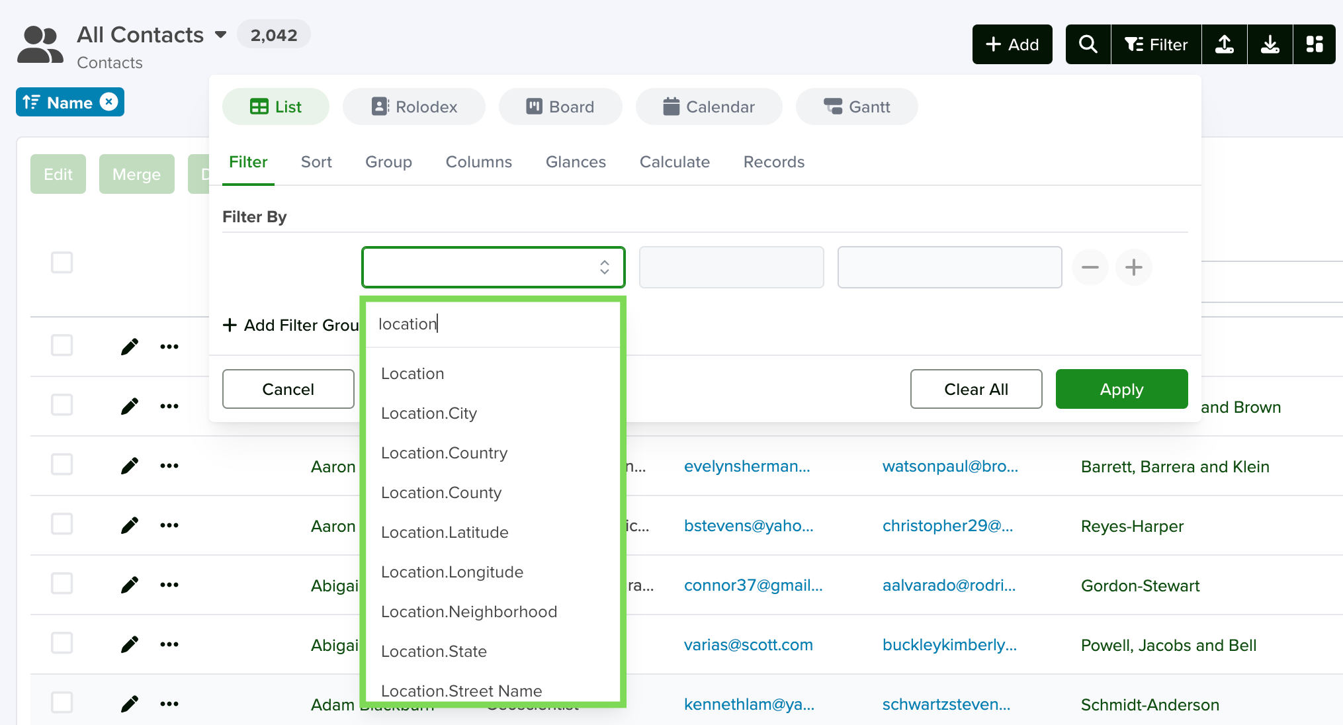Check the evelynsherman row checkbox
This screenshot has height=725, width=1343.
[x=62, y=464]
